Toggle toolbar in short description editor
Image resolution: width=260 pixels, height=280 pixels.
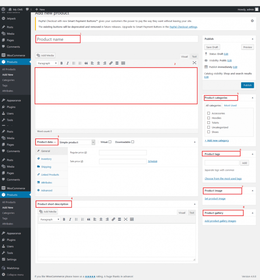click(x=132, y=219)
